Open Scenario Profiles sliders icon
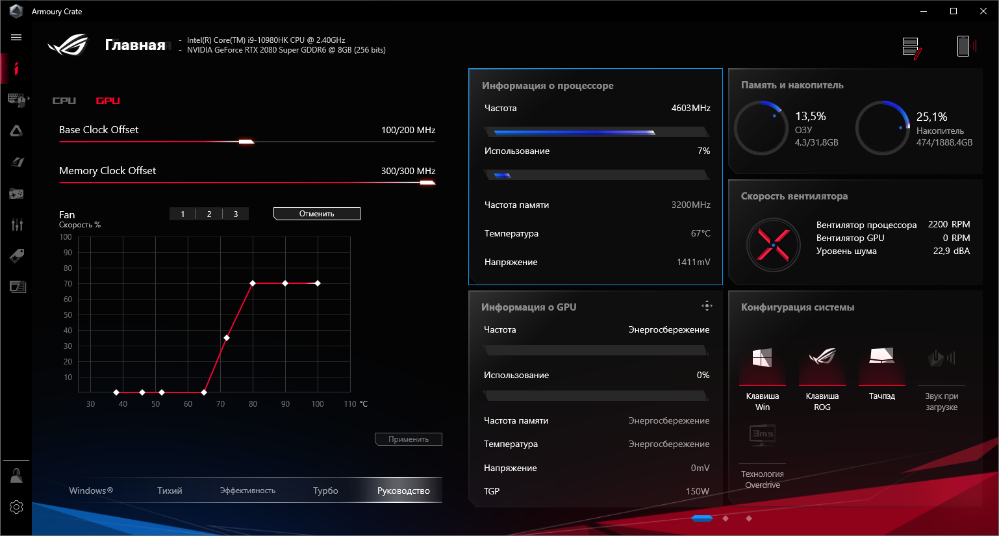 (17, 225)
